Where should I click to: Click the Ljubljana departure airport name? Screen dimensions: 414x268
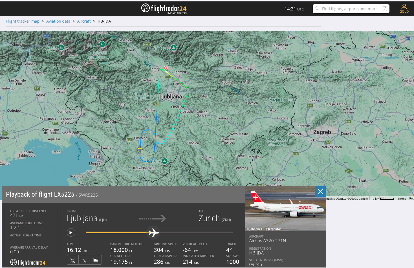[82, 218]
